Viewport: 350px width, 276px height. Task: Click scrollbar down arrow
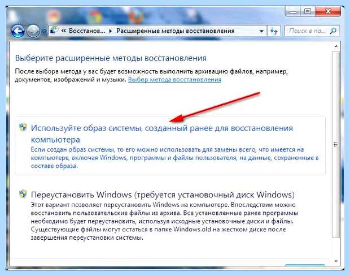point(336,261)
